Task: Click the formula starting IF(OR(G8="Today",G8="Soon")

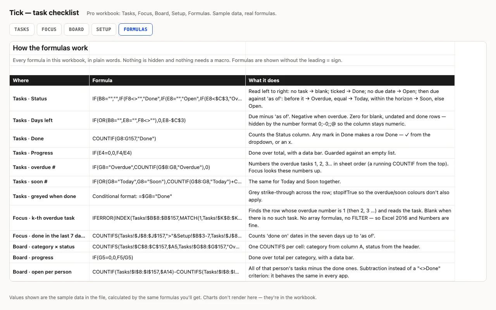Action: click(x=167, y=181)
